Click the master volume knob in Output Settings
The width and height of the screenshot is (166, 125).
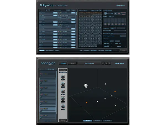point(106,13)
